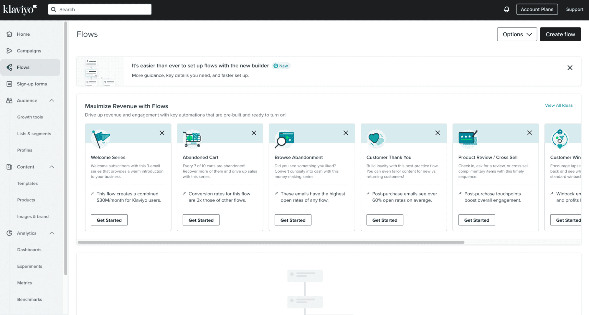Focus the Search input field
Screen dimensions: 589x315
click(x=100, y=9)
